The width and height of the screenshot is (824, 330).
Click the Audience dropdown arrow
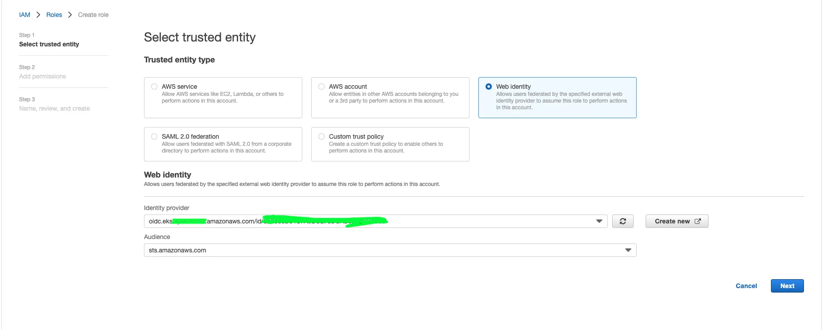[628, 250]
